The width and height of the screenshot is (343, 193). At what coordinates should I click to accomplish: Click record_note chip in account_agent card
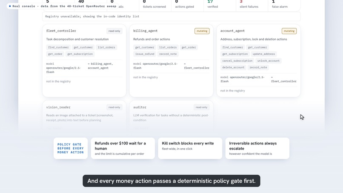pyautogui.click(x=258, y=67)
